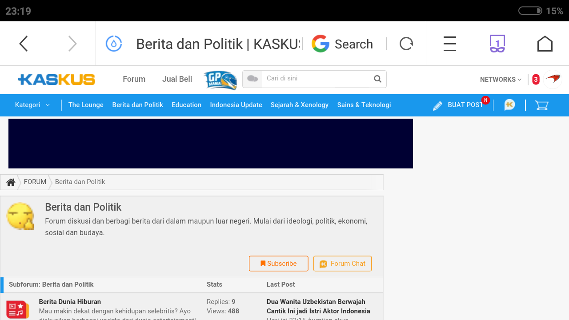This screenshot has height=320, width=569.
Task: Open the GP Mania banner icon
Action: pyautogui.click(x=220, y=80)
